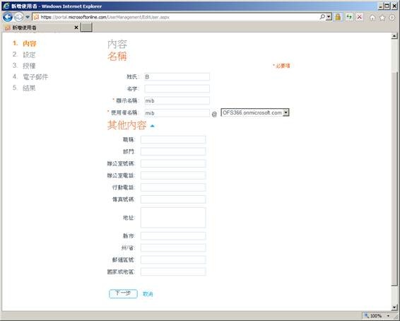
Task: Click the address bar search magnifier icon
Action: coord(322,17)
